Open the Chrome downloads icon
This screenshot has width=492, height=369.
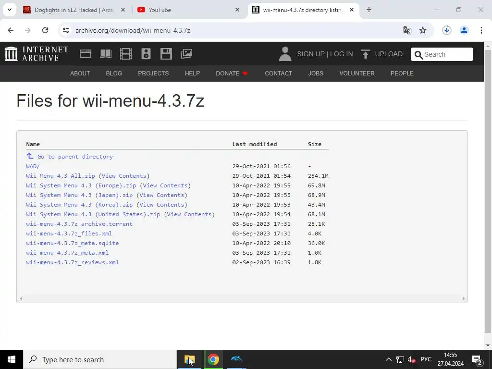447,30
